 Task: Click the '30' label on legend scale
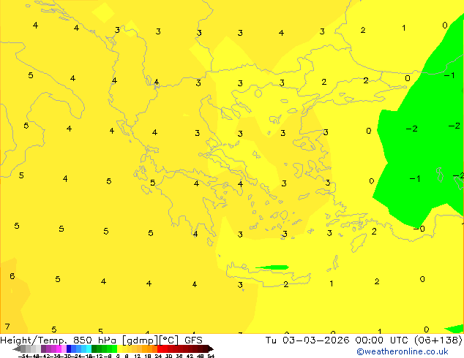[x=168, y=356]
